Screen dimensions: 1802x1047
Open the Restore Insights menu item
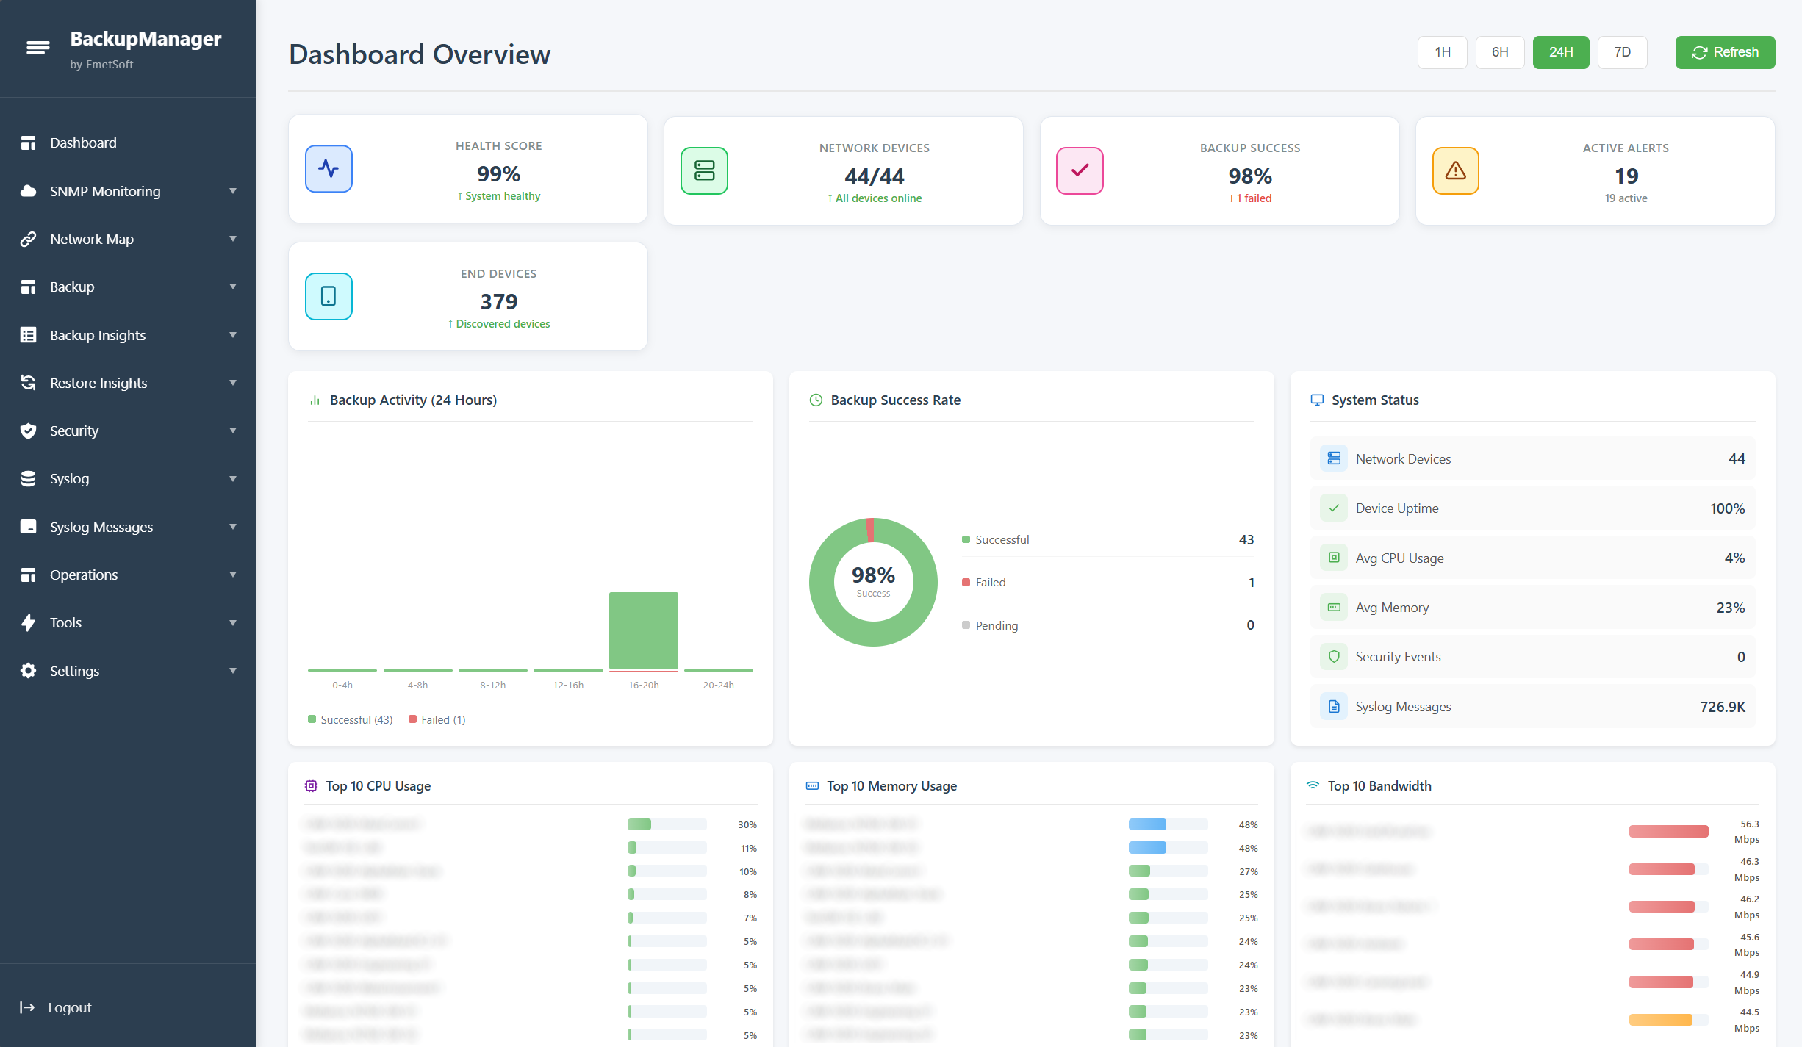pyautogui.click(x=128, y=383)
